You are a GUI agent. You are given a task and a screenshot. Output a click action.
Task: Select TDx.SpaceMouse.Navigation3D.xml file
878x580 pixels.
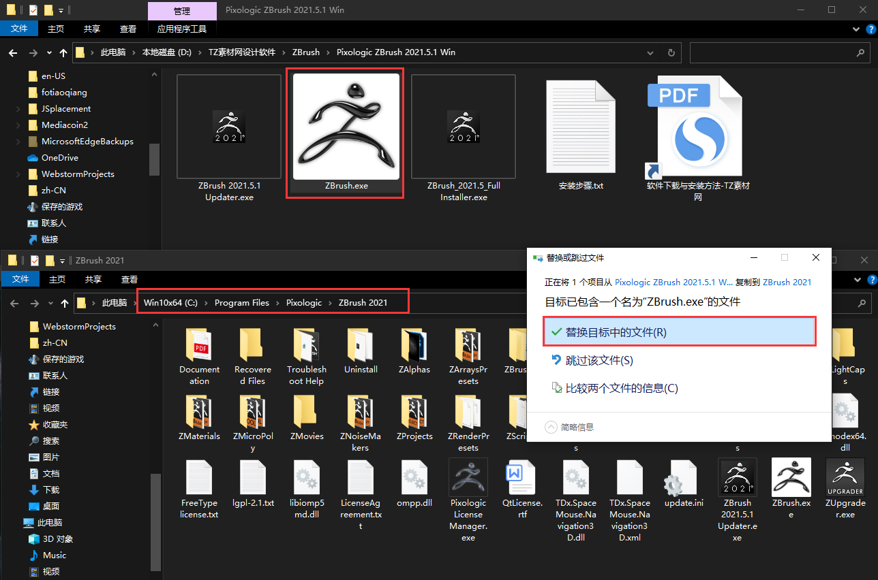630,500
